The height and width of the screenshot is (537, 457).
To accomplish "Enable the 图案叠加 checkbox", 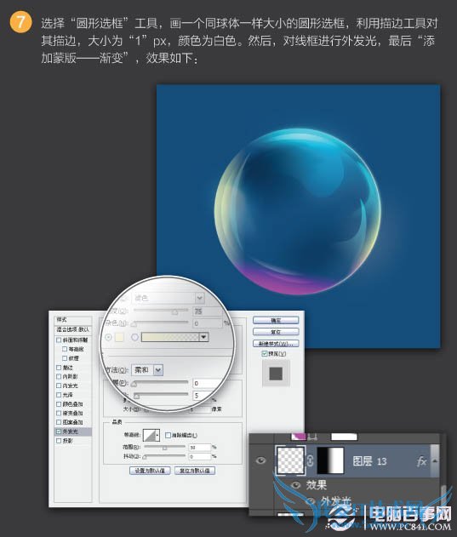I will pyautogui.click(x=59, y=422).
